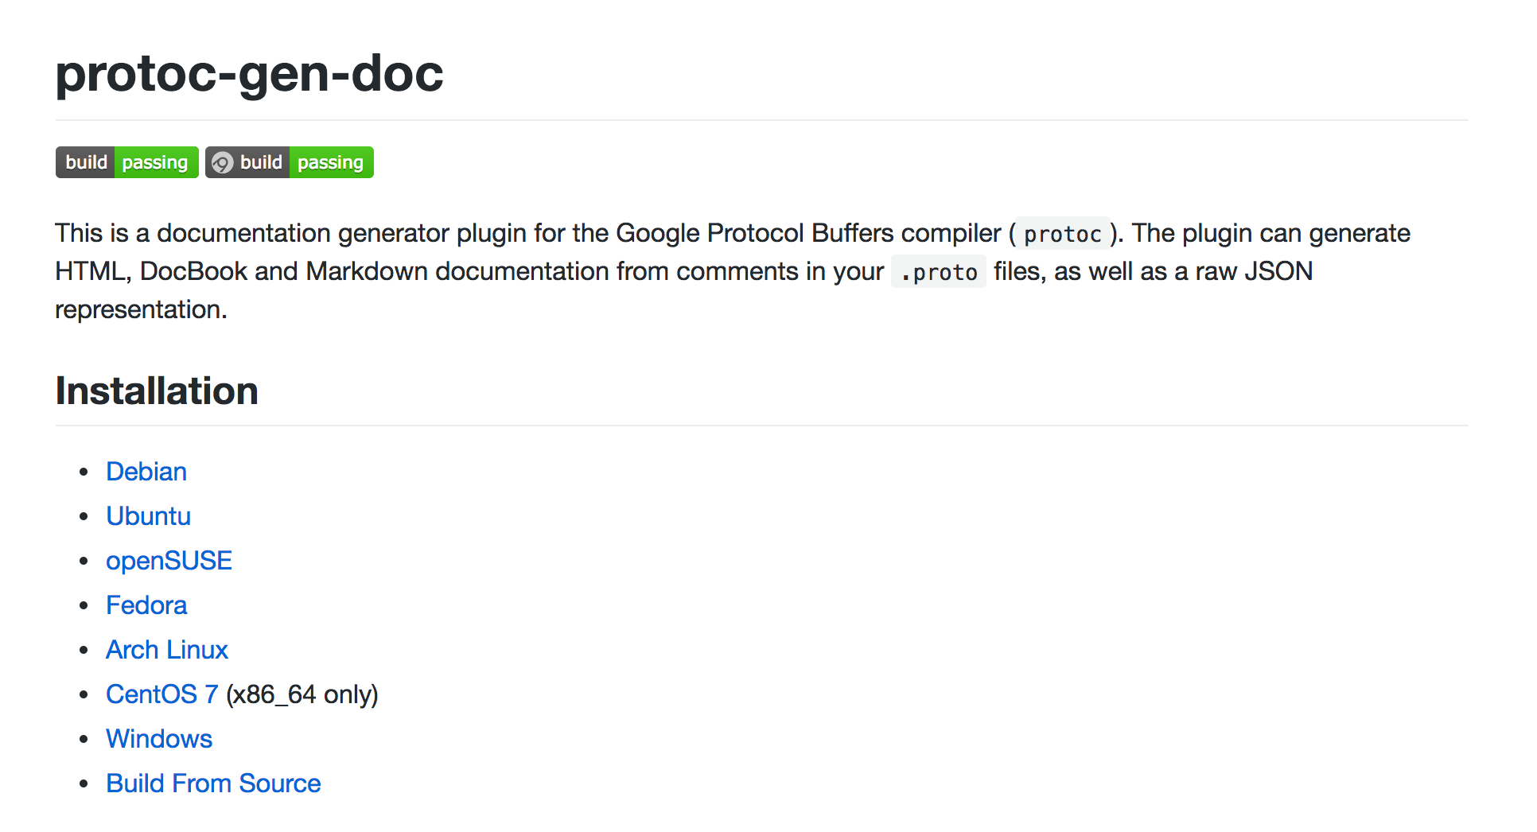Open the Debian installation link
The width and height of the screenshot is (1537, 832).
[146, 472]
